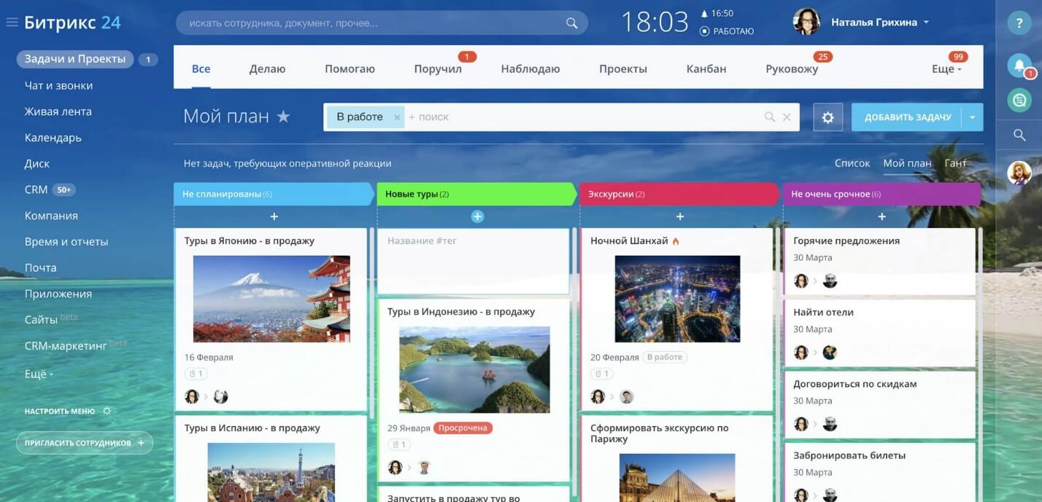Image resolution: width=1042 pixels, height=502 pixels.
Task: Click the hamburger menu icon beside Битрикс 24
Action: coord(12,23)
